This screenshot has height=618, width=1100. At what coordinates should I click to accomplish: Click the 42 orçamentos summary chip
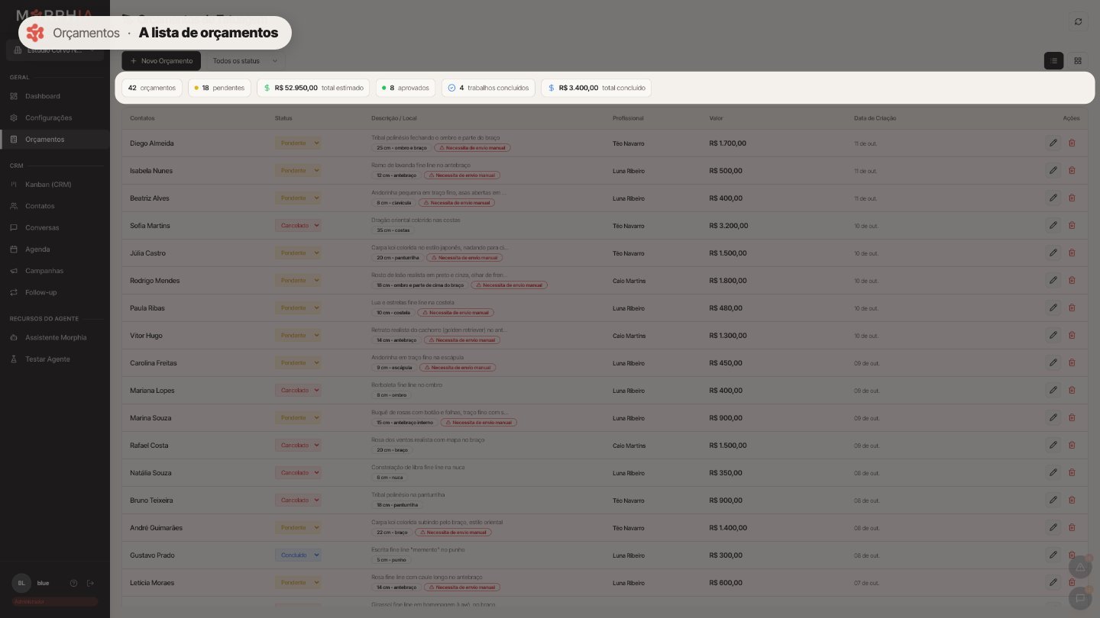[x=152, y=88]
